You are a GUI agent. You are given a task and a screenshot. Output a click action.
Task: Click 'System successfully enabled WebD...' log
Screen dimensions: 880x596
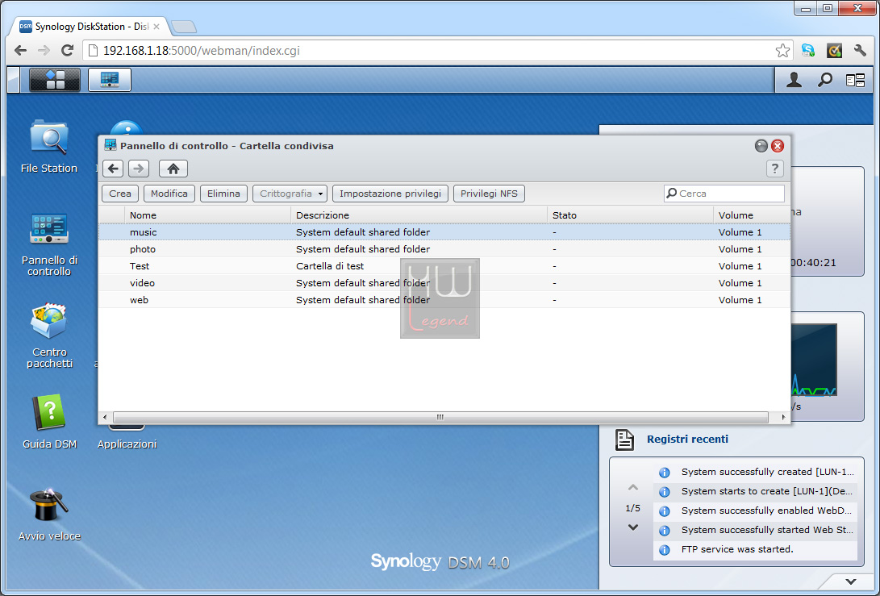755,511
